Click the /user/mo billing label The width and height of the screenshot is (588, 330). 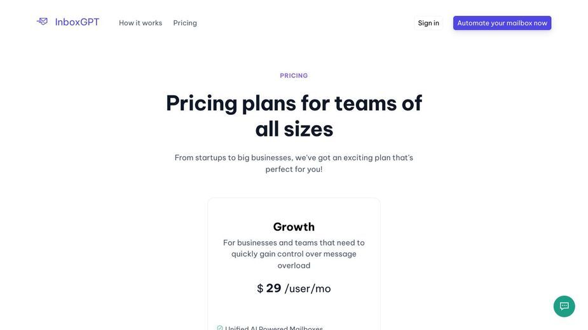pos(308,288)
